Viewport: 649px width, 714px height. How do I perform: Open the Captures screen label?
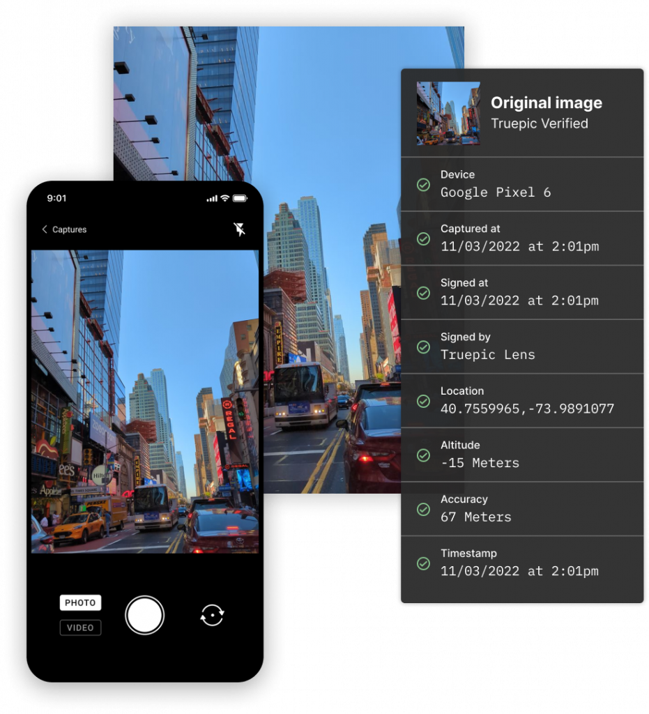coord(68,229)
